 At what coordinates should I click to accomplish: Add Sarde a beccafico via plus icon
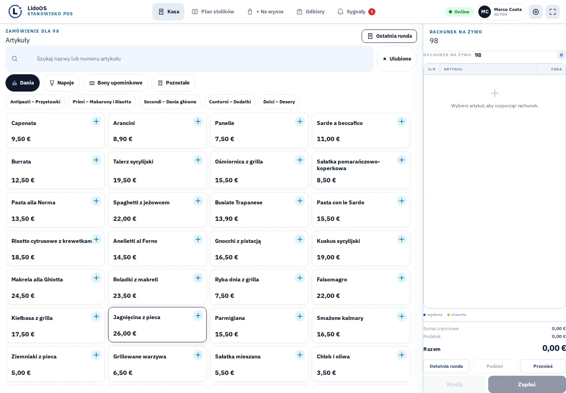(x=402, y=121)
